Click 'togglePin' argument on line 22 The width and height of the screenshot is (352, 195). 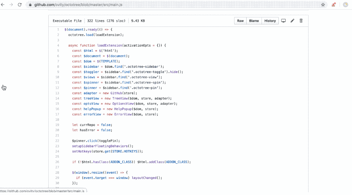tap(109, 141)
